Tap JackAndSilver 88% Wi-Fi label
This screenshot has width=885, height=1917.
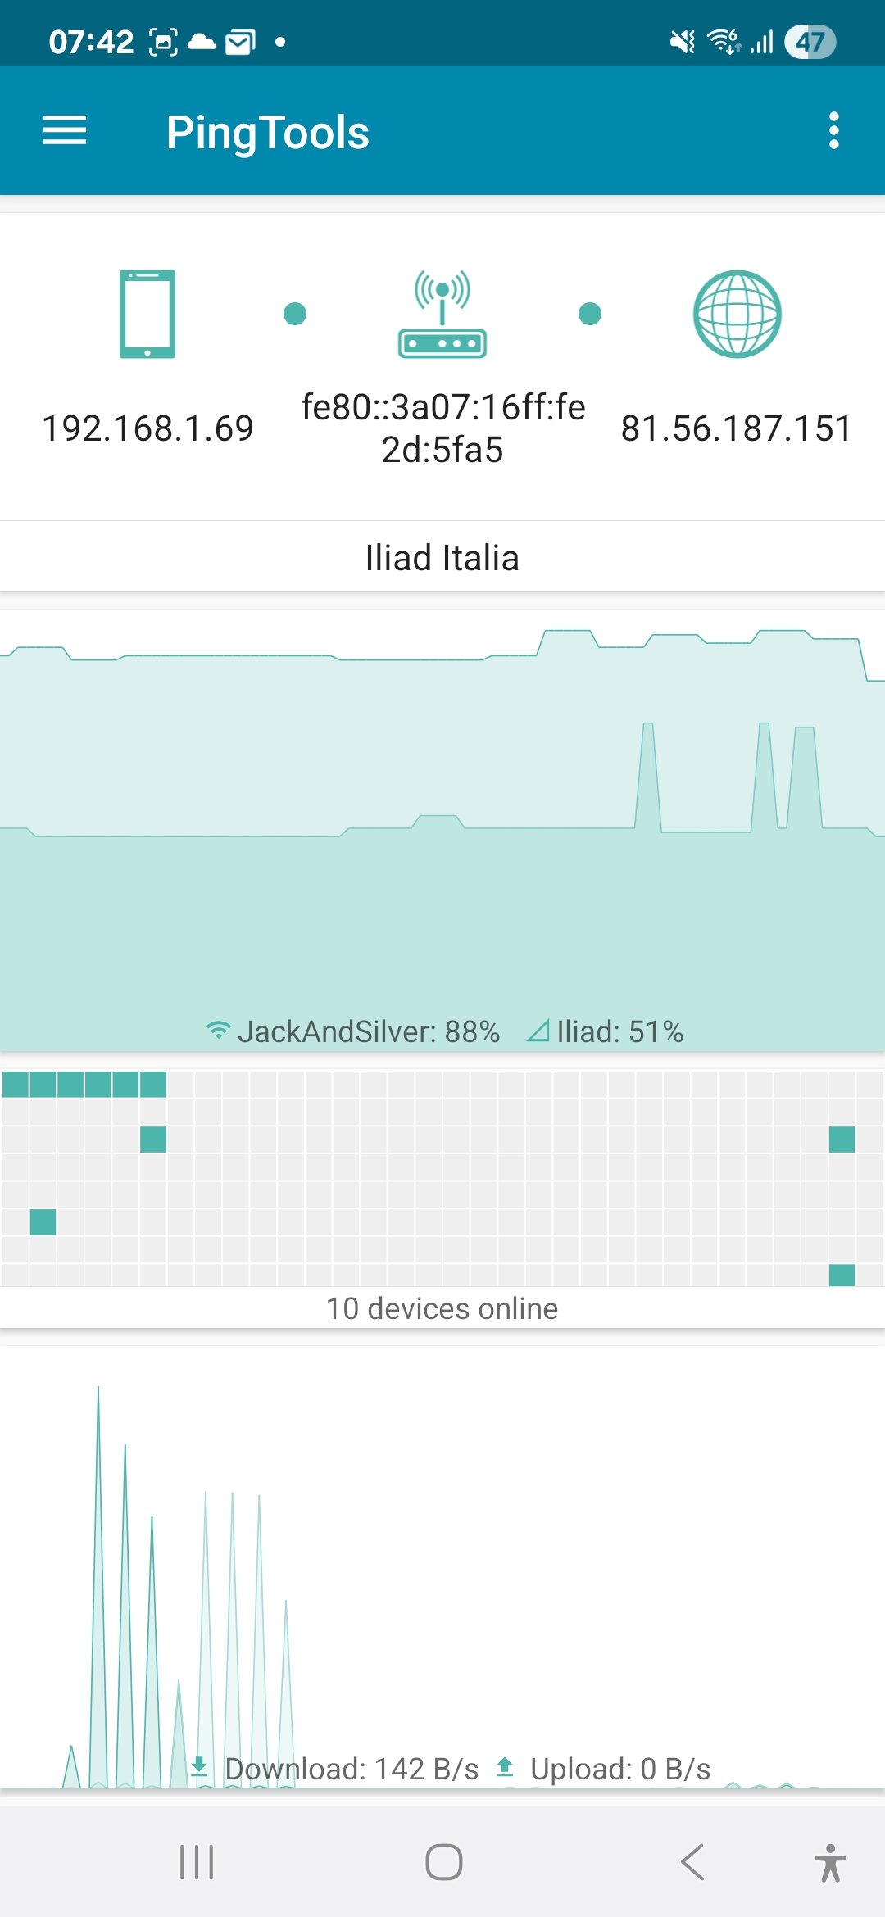(354, 1031)
